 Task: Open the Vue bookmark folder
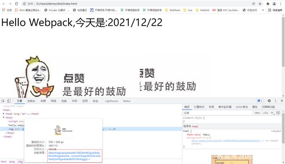188,10
